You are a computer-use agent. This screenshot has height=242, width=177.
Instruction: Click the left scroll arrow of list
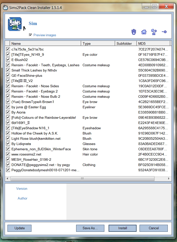[x=7, y=178]
